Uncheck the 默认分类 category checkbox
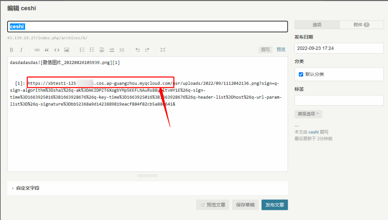The width and height of the screenshot is (388, 220). [301, 74]
